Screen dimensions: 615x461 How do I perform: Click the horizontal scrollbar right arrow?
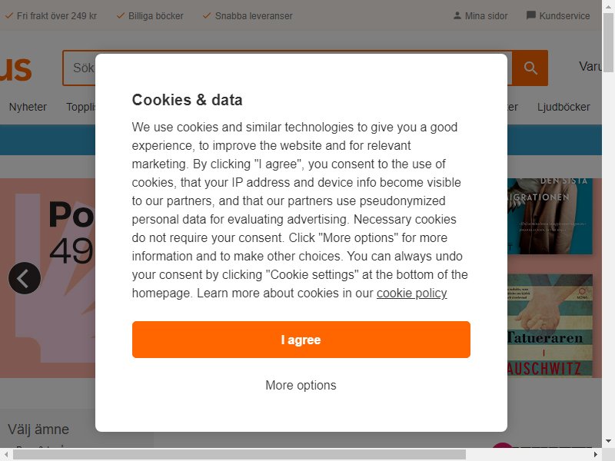(x=596, y=455)
